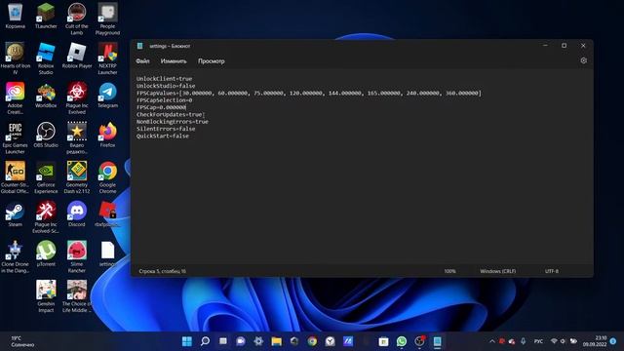Select WorldBox desktop icon
Viewport: 624px width, 351px height.
coord(46,96)
